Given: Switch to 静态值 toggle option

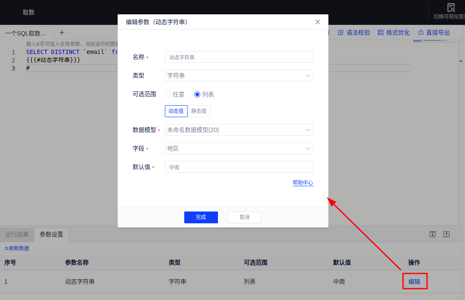Looking at the screenshot, I should pos(199,111).
